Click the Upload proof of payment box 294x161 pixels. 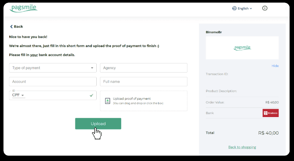point(144,101)
